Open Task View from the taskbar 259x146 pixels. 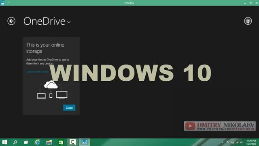point(26,142)
